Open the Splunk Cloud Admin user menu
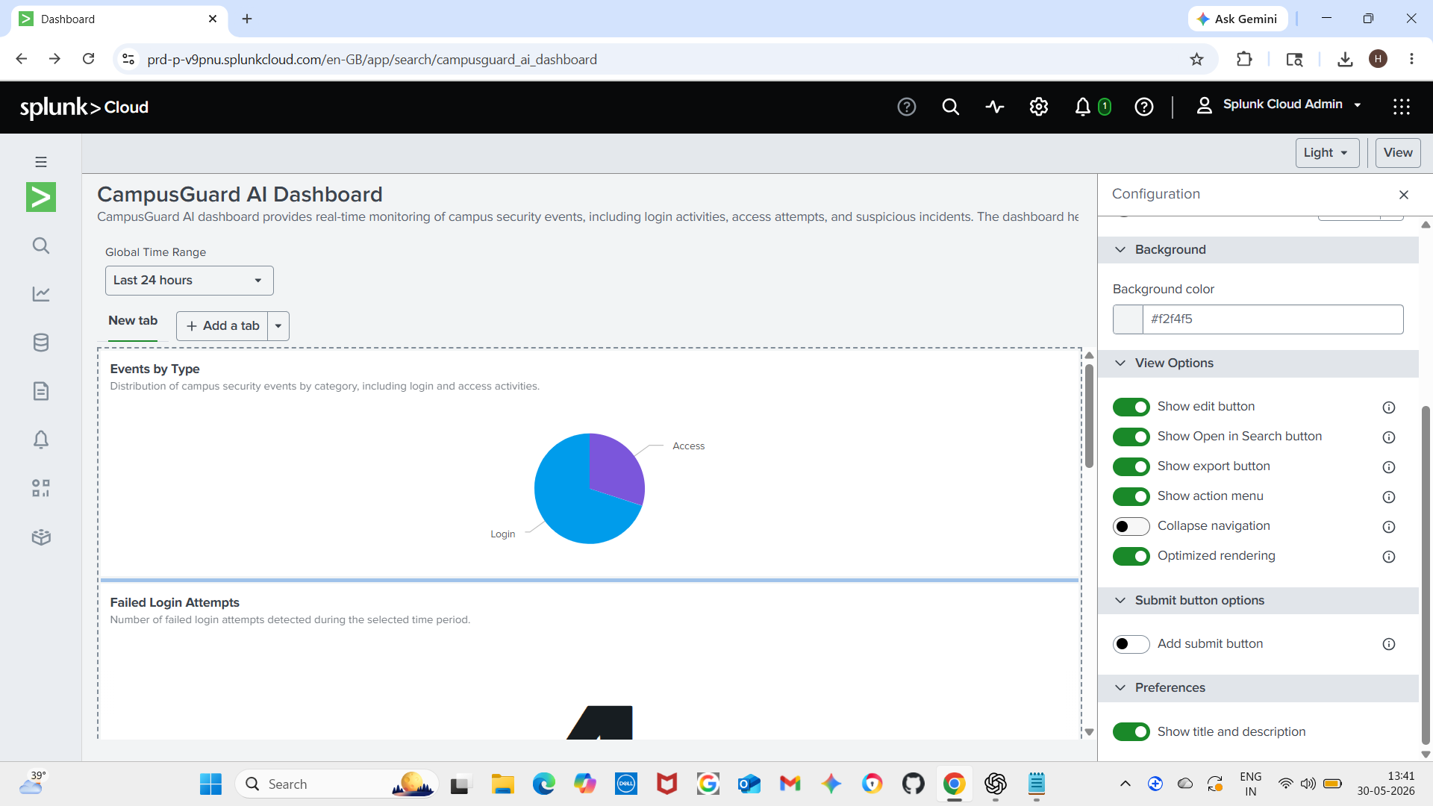This screenshot has width=1433, height=806. click(x=1279, y=105)
